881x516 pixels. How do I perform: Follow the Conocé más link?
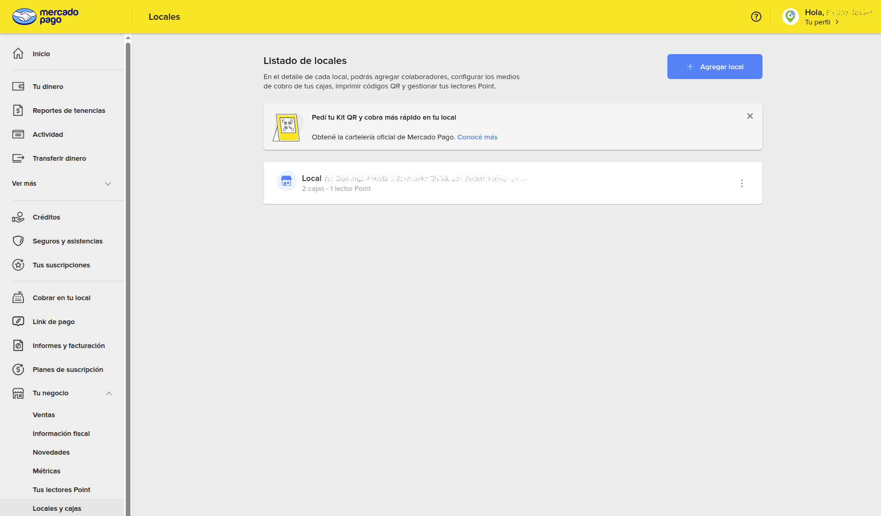click(477, 137)
